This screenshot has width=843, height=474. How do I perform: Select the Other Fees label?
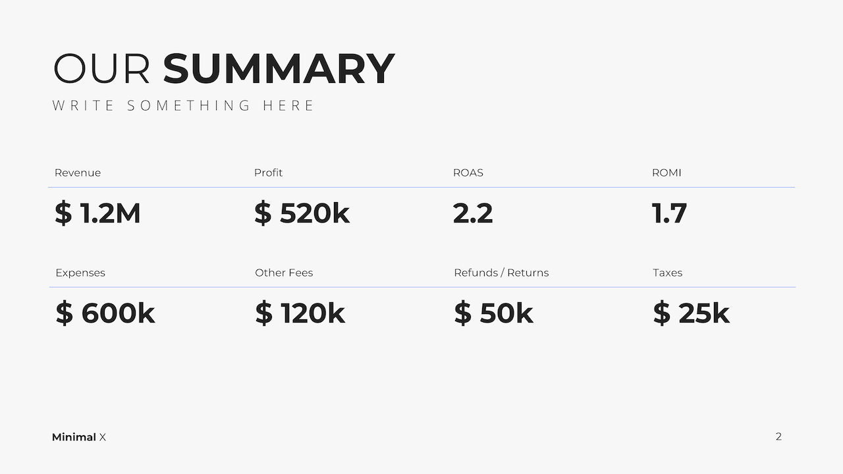pos(284,273)
